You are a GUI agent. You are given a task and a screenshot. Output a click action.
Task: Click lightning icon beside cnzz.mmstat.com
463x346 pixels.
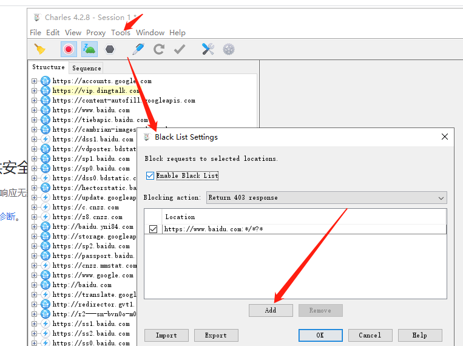pyautogui.click(x=45, y=265)
